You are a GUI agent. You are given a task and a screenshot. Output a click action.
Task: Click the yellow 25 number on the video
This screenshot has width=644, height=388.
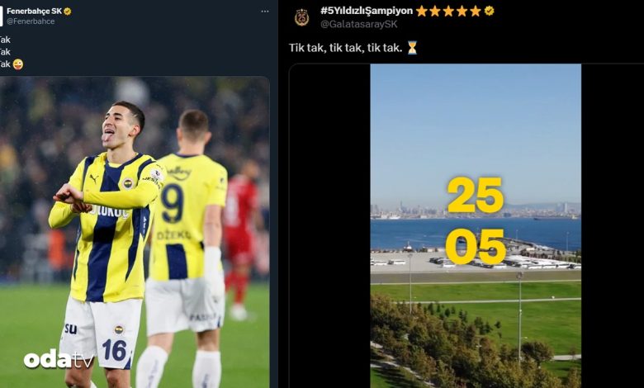click(476, 196)
